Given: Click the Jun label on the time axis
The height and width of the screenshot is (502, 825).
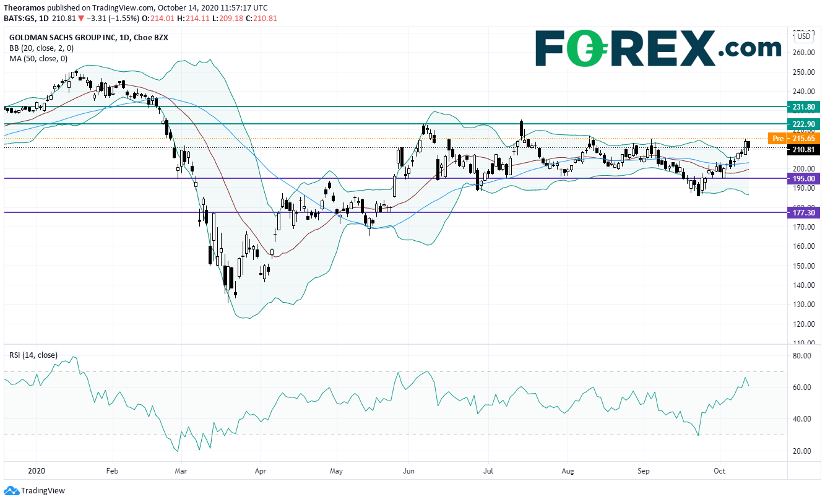Looking at the screenshot, I should [408, 470].
